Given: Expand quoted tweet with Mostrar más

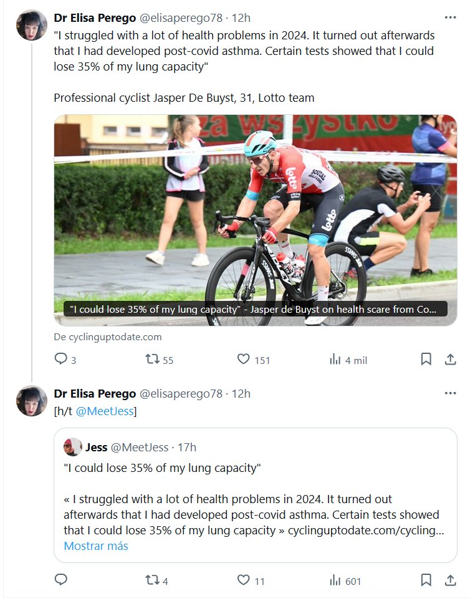Looking at the screenshot, I should coord(96,546).
